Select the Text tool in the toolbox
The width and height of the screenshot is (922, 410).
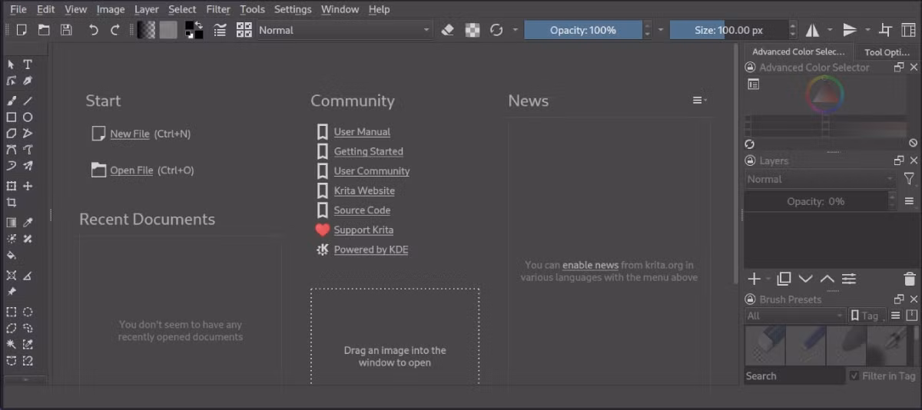pyautogui.click(x=28, y=64)
